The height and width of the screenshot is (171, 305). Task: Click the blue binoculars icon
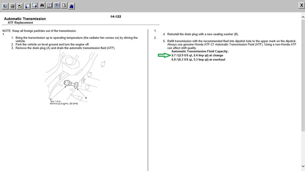click(72, 6)
